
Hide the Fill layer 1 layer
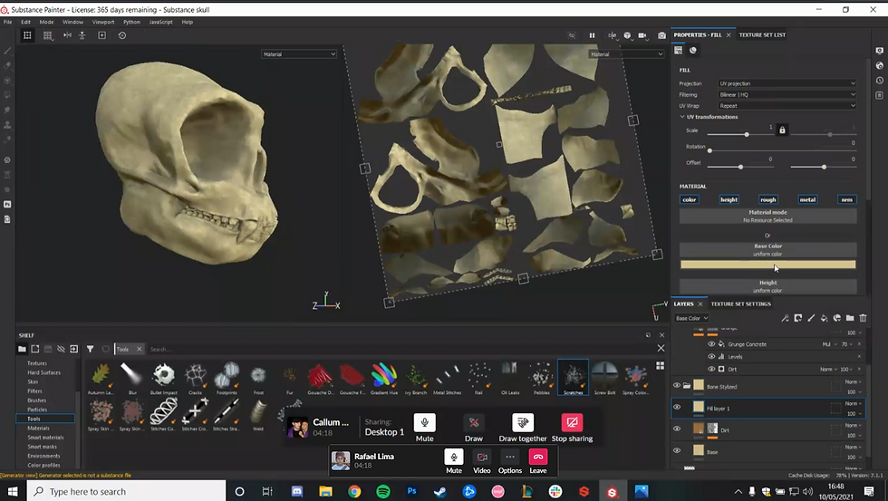point(676,408)
